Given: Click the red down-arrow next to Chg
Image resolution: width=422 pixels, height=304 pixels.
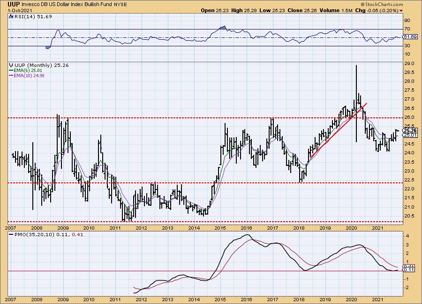Looking at the screenshot, I should [401, 11].
